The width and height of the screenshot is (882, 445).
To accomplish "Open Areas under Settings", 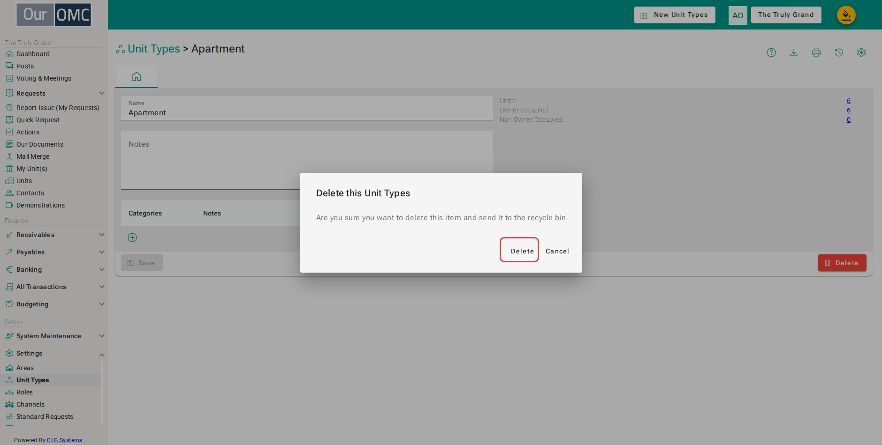I will coord(25,368).
